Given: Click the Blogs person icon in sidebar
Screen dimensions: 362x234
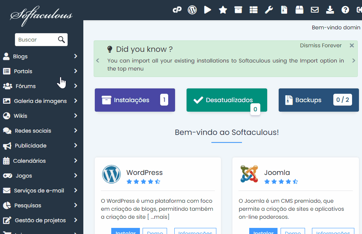Looking at the screenshot, I should tap(6, 56).
